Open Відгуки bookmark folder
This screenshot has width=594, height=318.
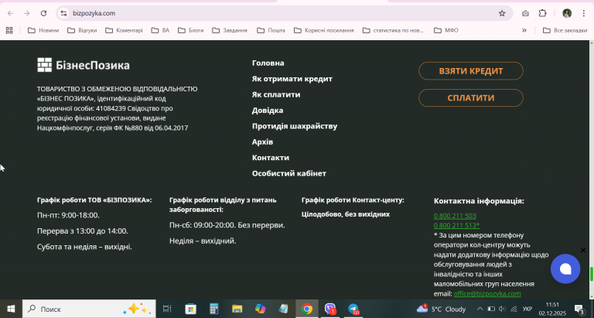pyautogui.click(x=82, y=30)
